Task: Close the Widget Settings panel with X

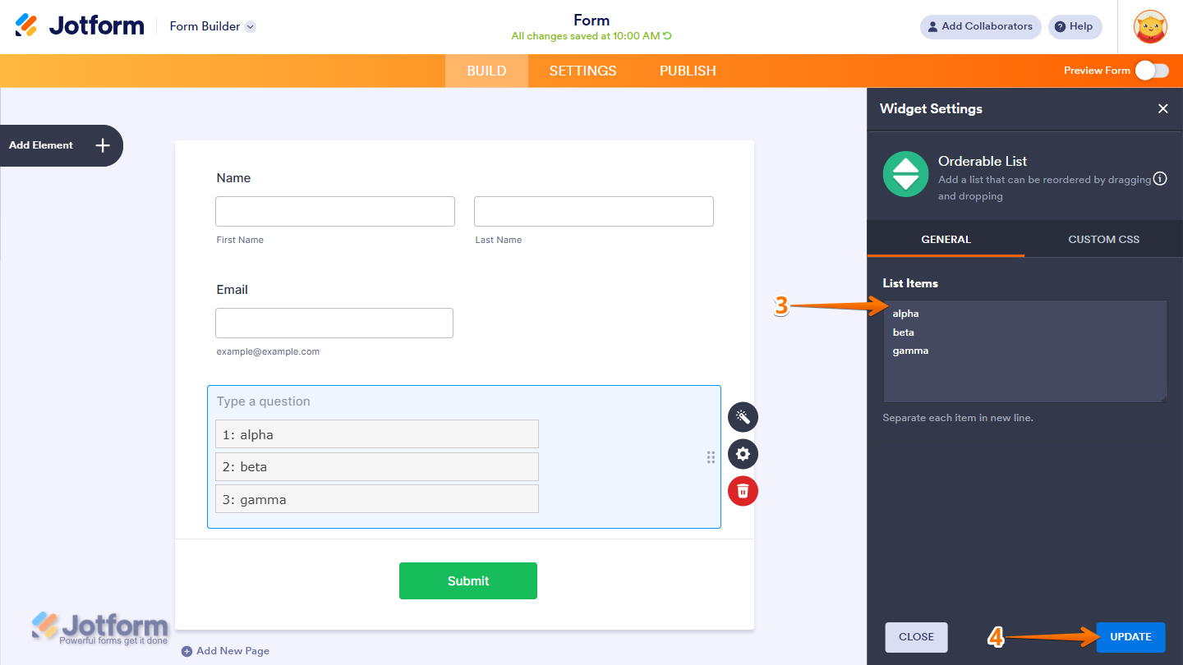Action: point(1162,108)
